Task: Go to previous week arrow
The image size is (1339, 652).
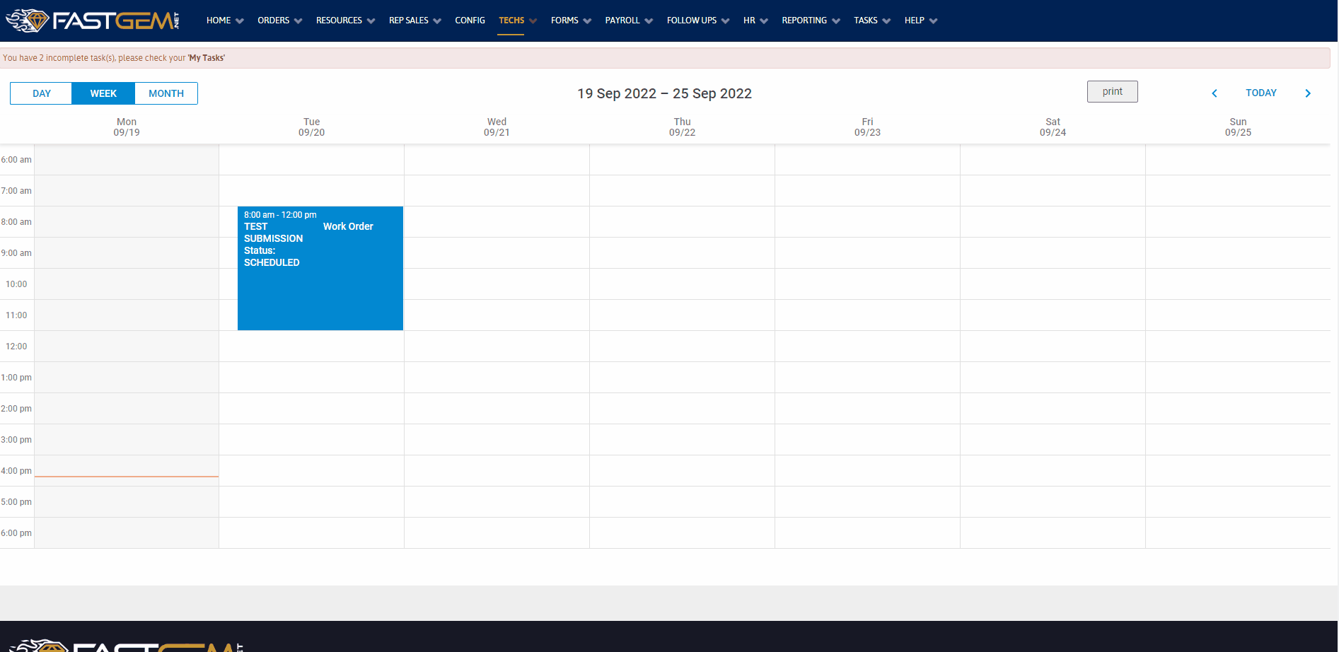Action: (x=1215, y=93)
